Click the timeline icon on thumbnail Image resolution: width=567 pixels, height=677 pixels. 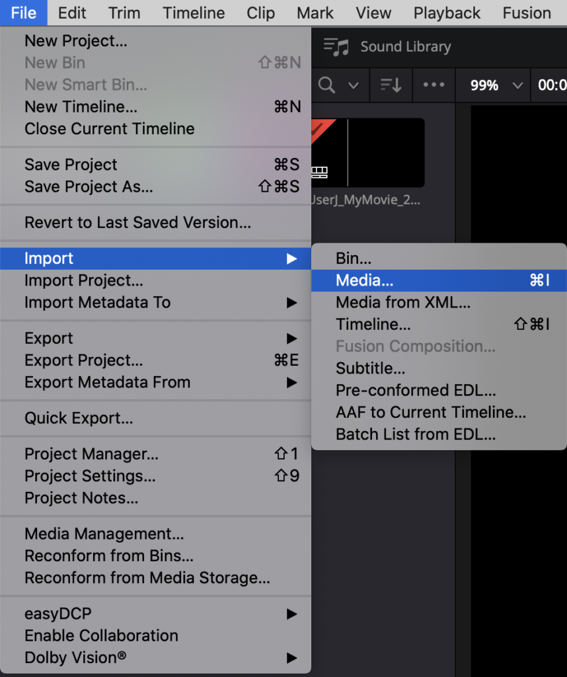coord(320,173)
